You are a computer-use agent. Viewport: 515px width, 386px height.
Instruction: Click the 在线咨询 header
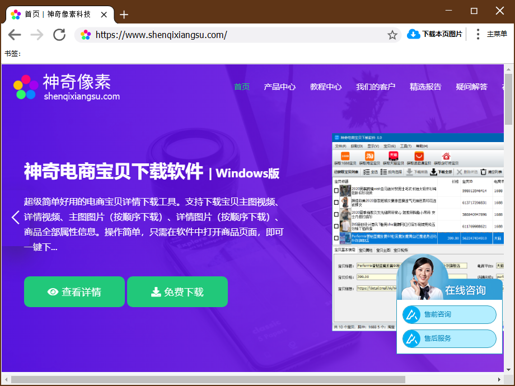tap(465, 290)
